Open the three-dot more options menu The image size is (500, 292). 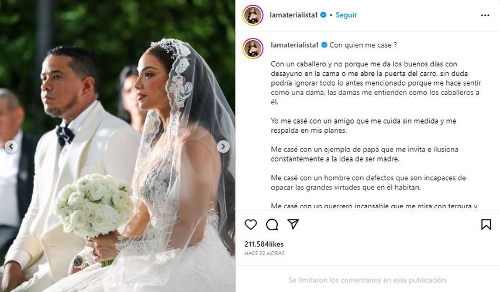click(x=485, y=15)
